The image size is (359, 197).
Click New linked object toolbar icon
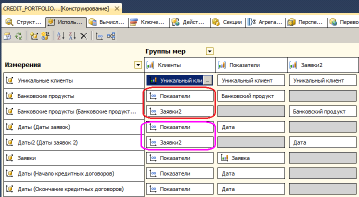(45, 36)
